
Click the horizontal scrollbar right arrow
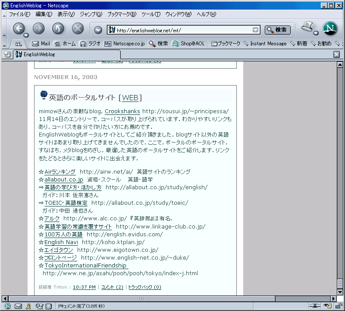pyautogui.click(x=333, y=298)
